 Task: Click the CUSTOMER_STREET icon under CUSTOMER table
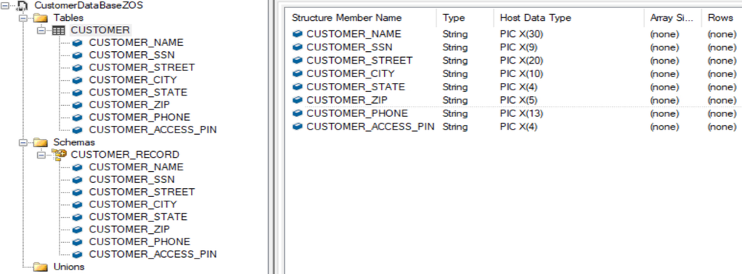[77, 67]
